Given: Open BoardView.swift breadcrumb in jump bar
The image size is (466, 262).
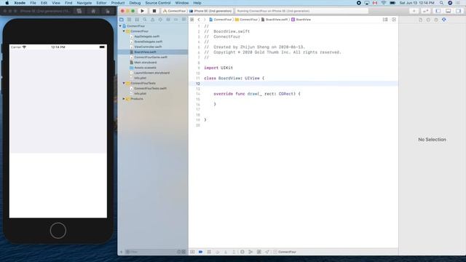Looking at the screenshot, I should pyautogui.click(x=275, y=20).
